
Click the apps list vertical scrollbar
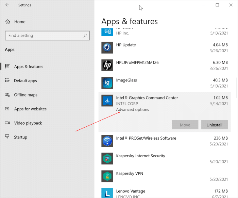[237, 88]
